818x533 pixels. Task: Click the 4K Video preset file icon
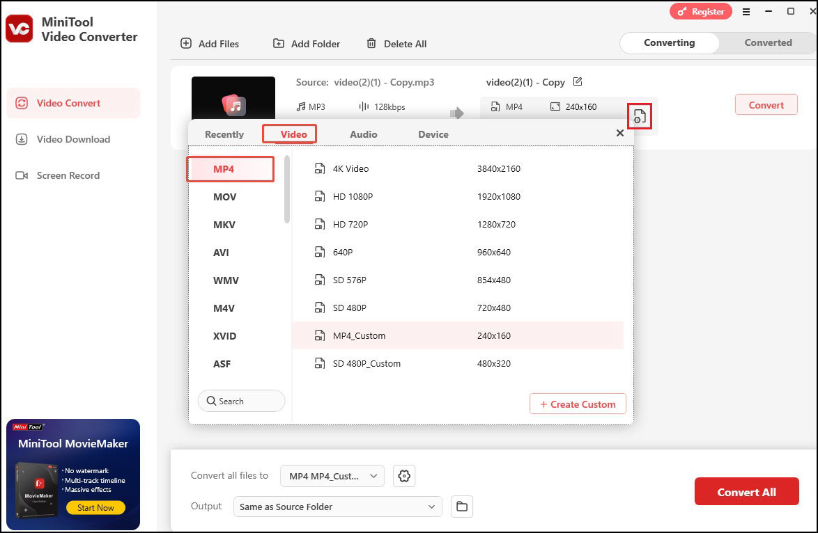[x=319, y=168]
